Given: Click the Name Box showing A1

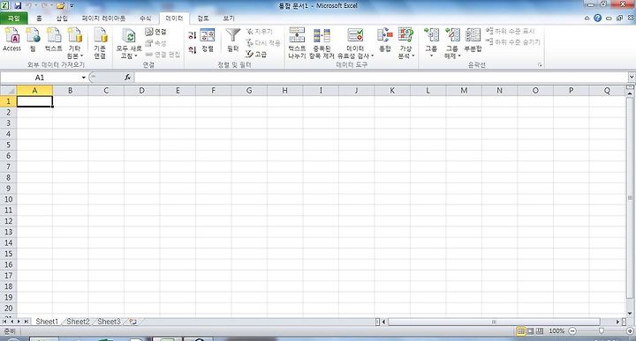Looking at the screenshot, I should 40,78.
